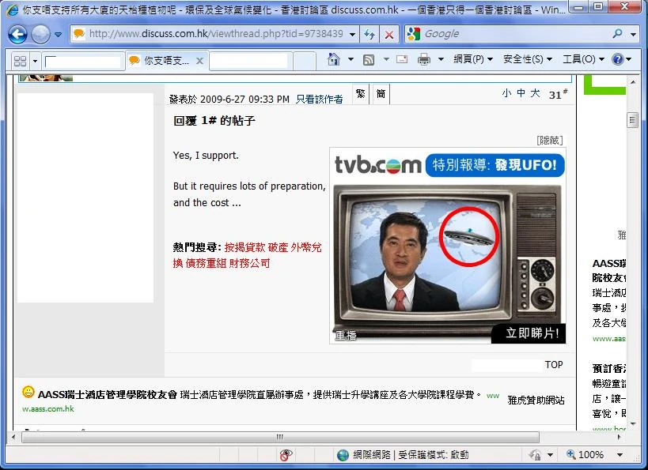
Task: Click the vertical scrollbar thumb
Action: (633, 120)
